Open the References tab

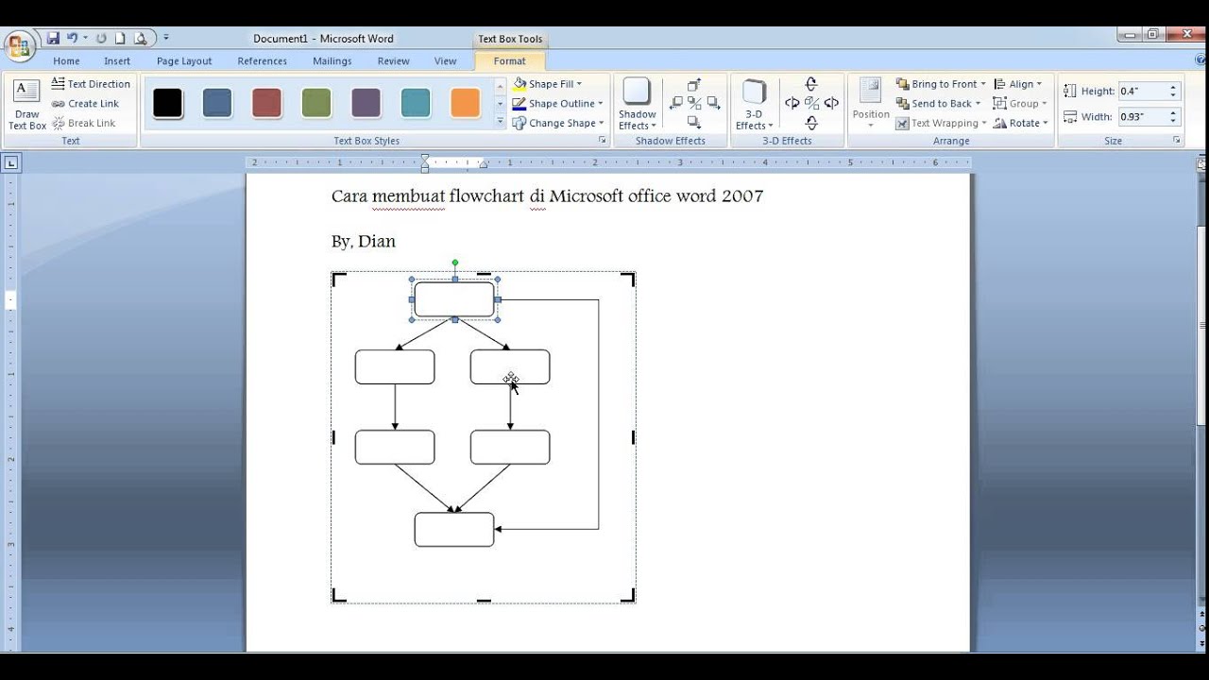pos(262,61)
